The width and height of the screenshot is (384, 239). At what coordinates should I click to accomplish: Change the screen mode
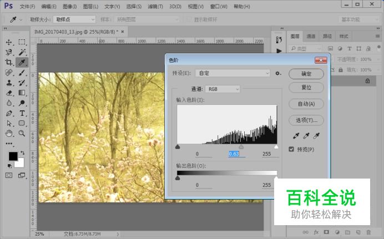tap(22, 175)
